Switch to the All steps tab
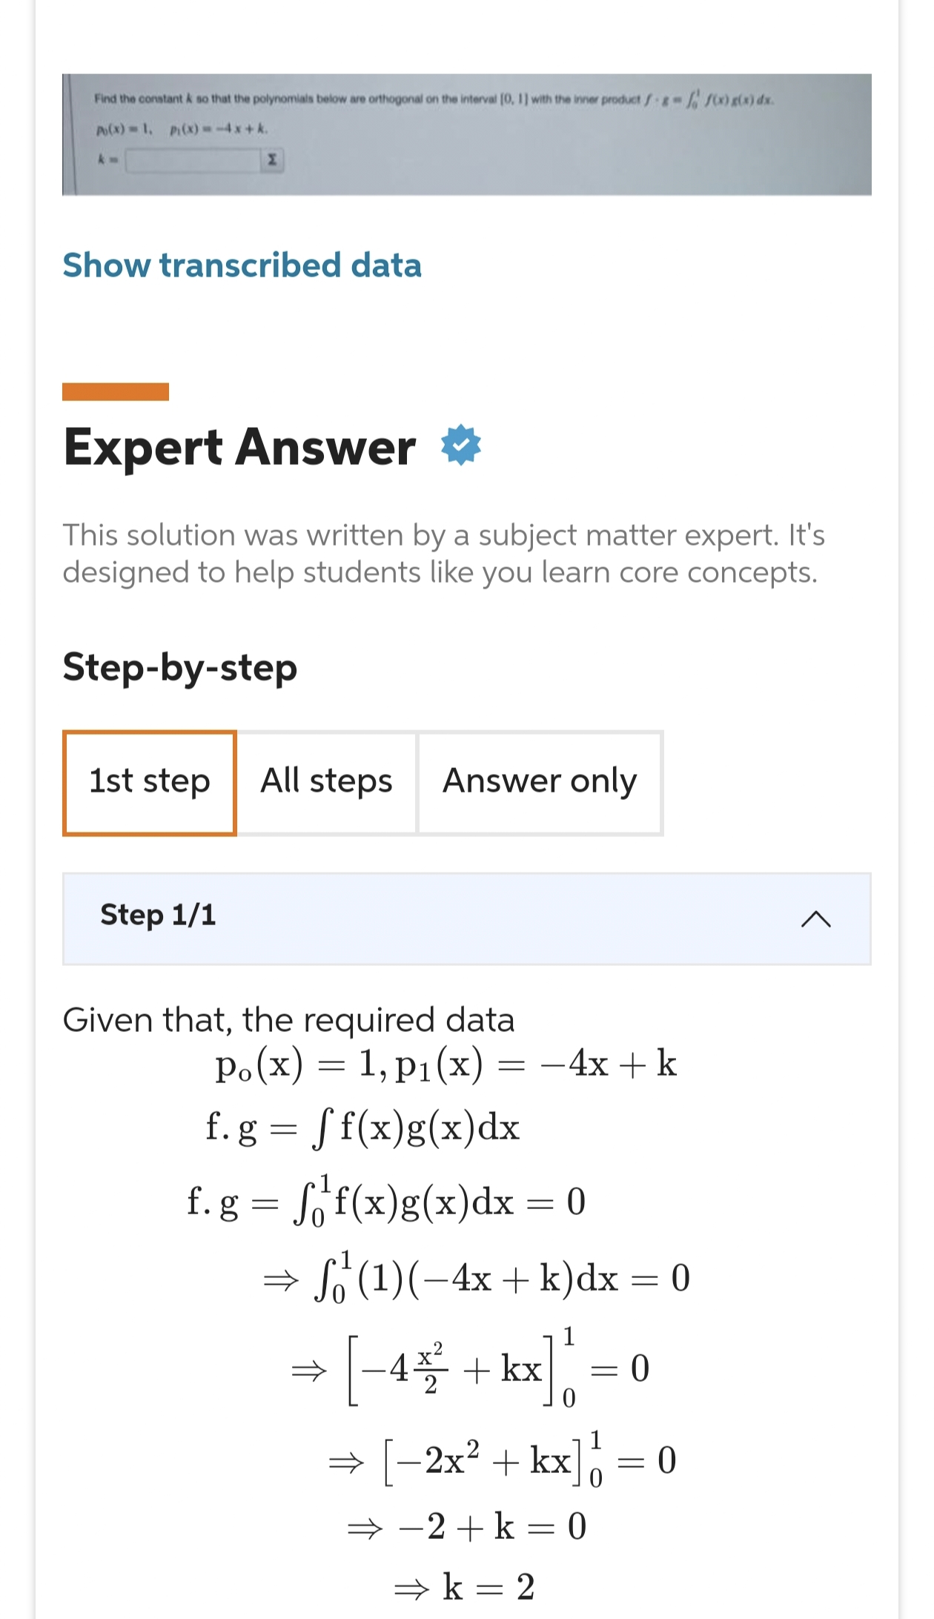934x1619 pixels. click(x=326, y=781)
